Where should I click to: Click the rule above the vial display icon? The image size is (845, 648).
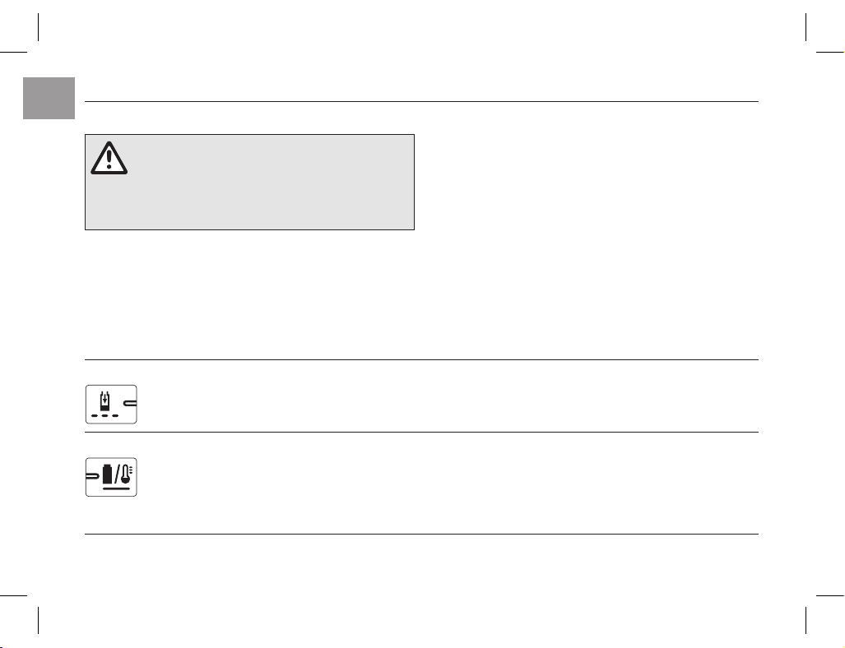[421, 359]
